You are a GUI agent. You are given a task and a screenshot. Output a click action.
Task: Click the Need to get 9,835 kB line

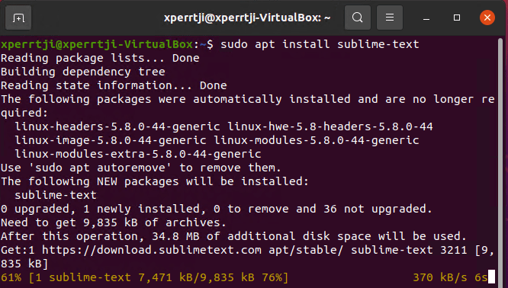coord(114,222)
